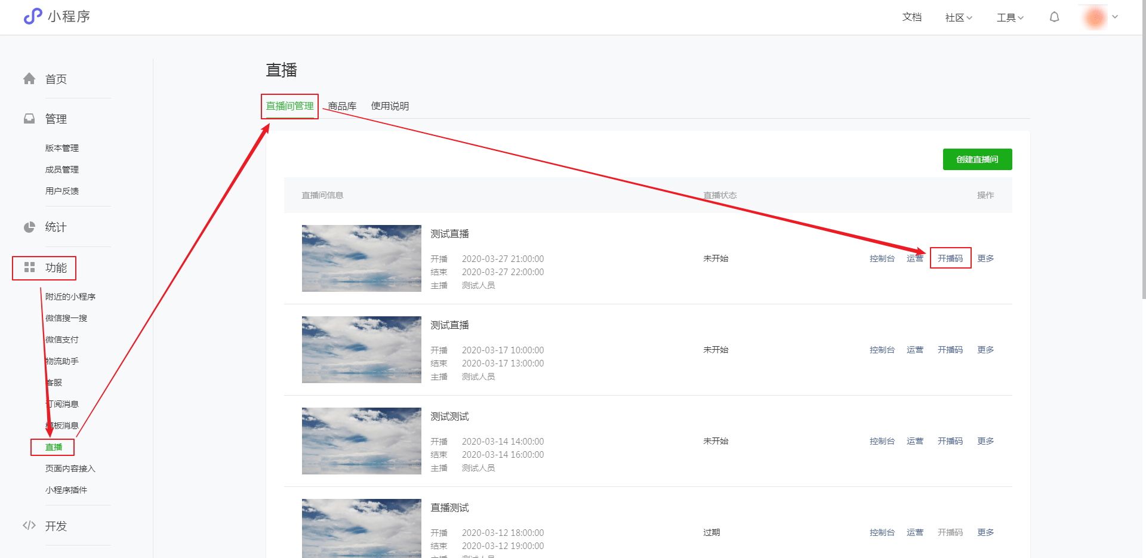Image resolution: width=1146 pixels, height=558 pixels.
Task: Open 控制台 for 直播测试 room
Action: pos(882,532)
